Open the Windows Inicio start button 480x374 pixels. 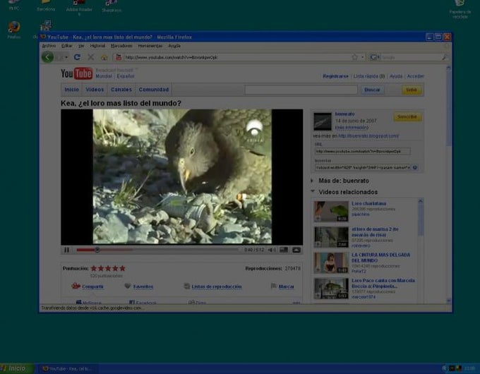[17, 368]
